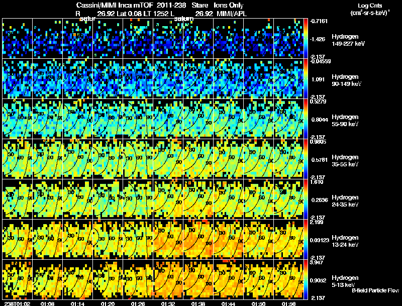Click the "0.03123" color scale value
Image resolution: width=402 pixels, height=306 pixels.
point(320,240)
